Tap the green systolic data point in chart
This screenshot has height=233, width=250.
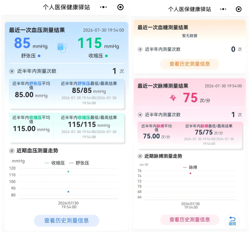pyautogui.click(x=68, y=172)
